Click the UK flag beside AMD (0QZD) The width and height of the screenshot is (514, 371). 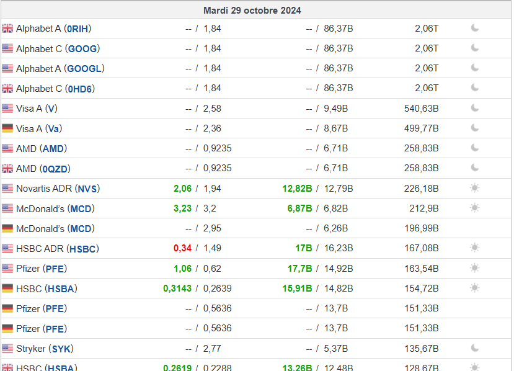(x=7, y=169)
